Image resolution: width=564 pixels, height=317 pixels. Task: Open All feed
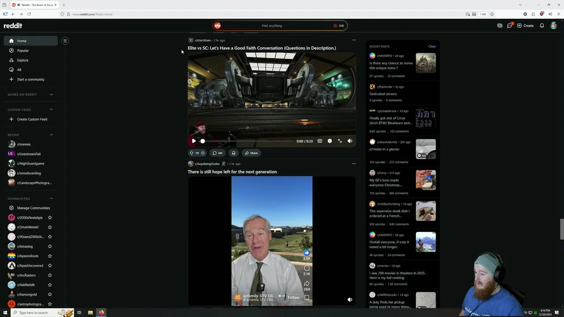(x=31, y=70)
